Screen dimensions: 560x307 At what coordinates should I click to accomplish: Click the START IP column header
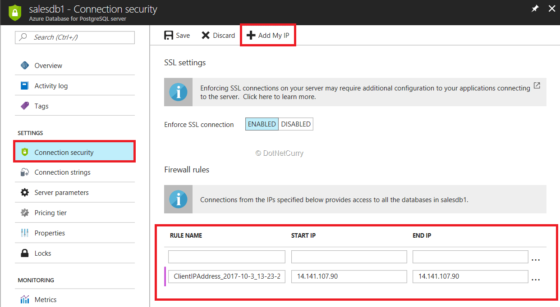click(303, 235)
